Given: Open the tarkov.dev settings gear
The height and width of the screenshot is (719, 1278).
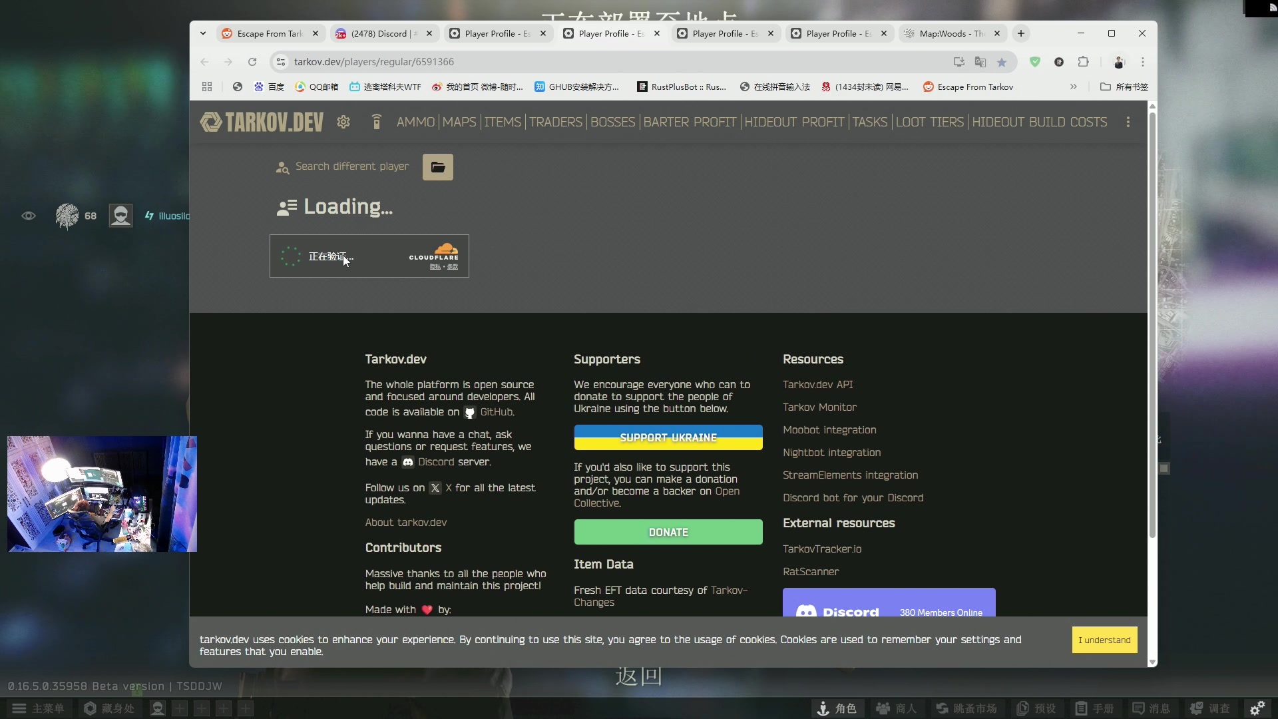Looking at the screenshot, I should pyautogui.click(x=343, y=122).
